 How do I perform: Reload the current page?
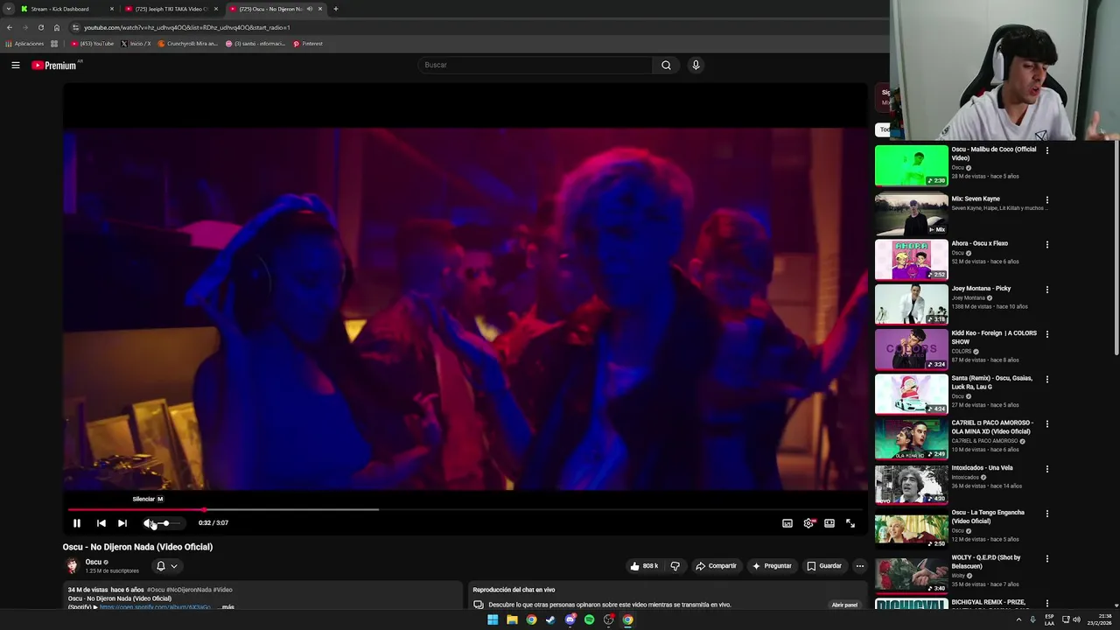click(40, 27)
